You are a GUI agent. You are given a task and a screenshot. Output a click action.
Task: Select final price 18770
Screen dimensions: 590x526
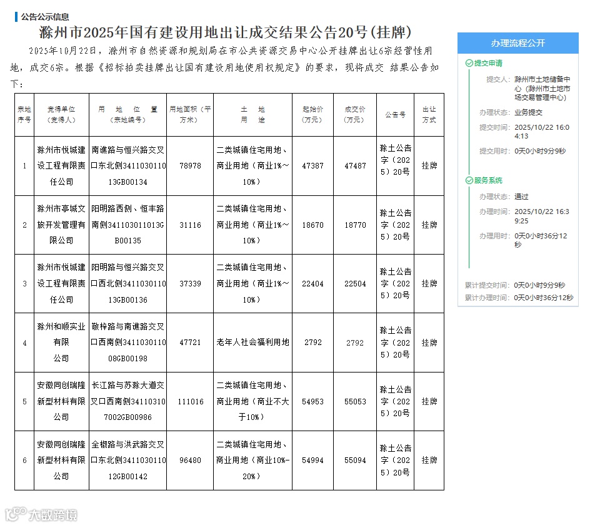355,225
